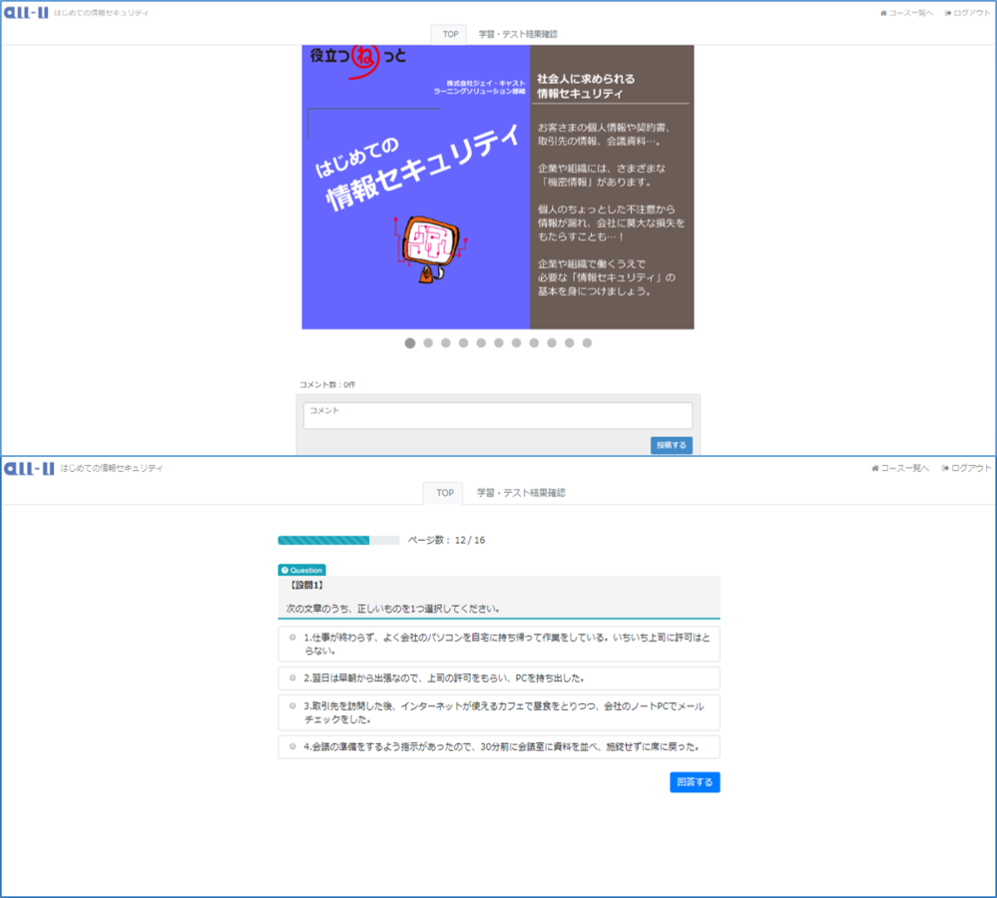The image size is (997, 898).
Task: Click the ログアウト link above the slideshow
Action: pos(972,13)
